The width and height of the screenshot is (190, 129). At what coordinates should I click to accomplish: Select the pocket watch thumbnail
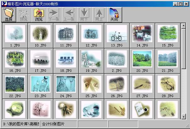(x=15, y=109)
